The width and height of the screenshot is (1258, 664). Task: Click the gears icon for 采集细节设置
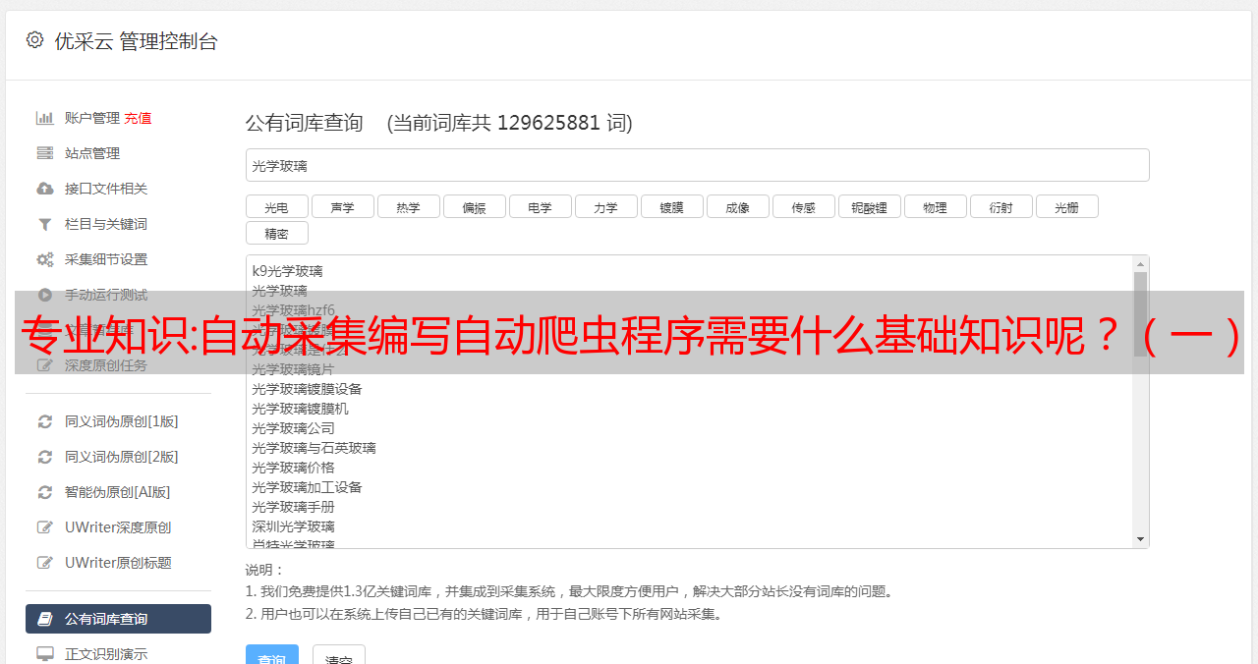click(44, 259)
